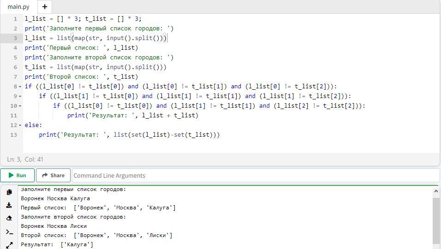Click the 'Результат: ['Калуга']' output line
The width and height of the screenshot is (441, 249).
(57, 244)
